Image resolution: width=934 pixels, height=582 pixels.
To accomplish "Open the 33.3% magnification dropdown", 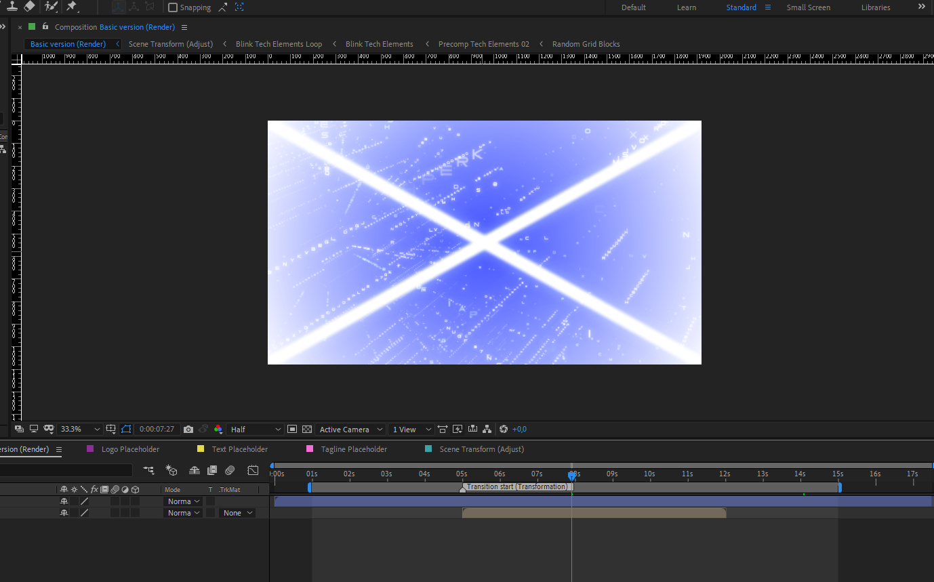I will (80, 429).
